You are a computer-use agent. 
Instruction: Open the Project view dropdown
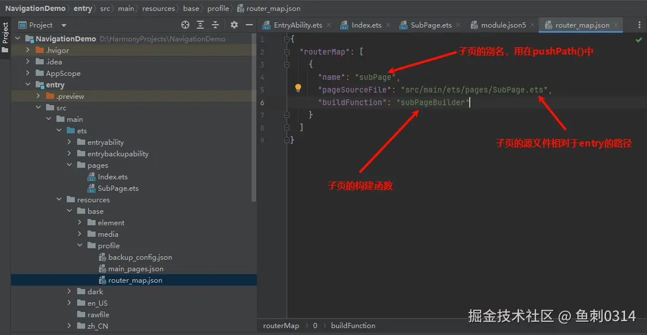[64, 25]
